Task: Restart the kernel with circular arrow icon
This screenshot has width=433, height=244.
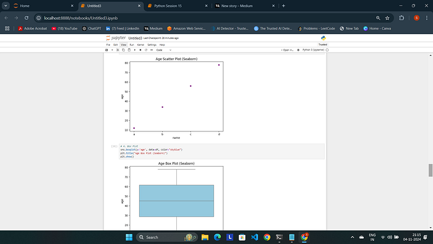Action: pyautogui.click(x=146, y=50)
